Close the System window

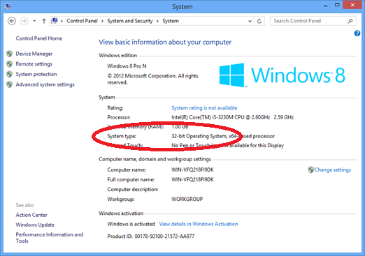click(352, 5)
